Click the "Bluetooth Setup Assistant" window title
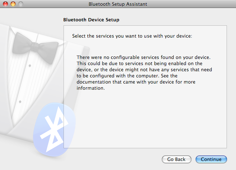Screen dimensions: 236x170 click(118, 4)
